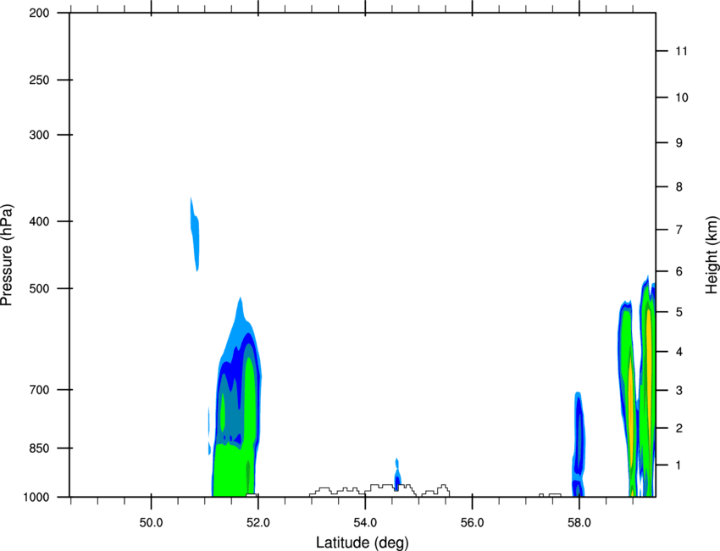
Task: Click the 5 km height label
Action: point(678,312)
